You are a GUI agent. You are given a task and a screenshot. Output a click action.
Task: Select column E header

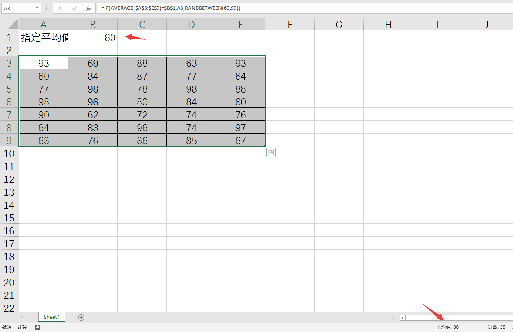tap(240, 24)
